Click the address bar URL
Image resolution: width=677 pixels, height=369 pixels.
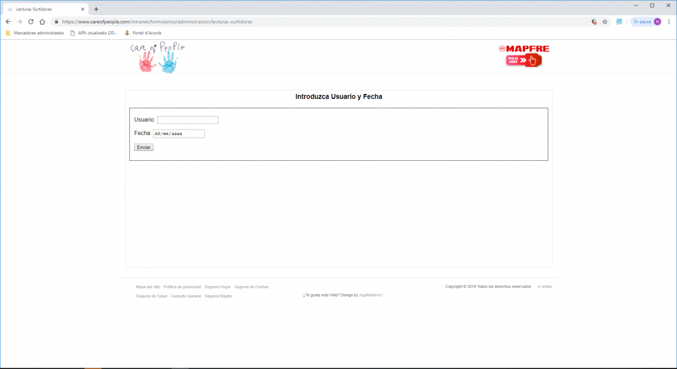click(x=157, y=21)
